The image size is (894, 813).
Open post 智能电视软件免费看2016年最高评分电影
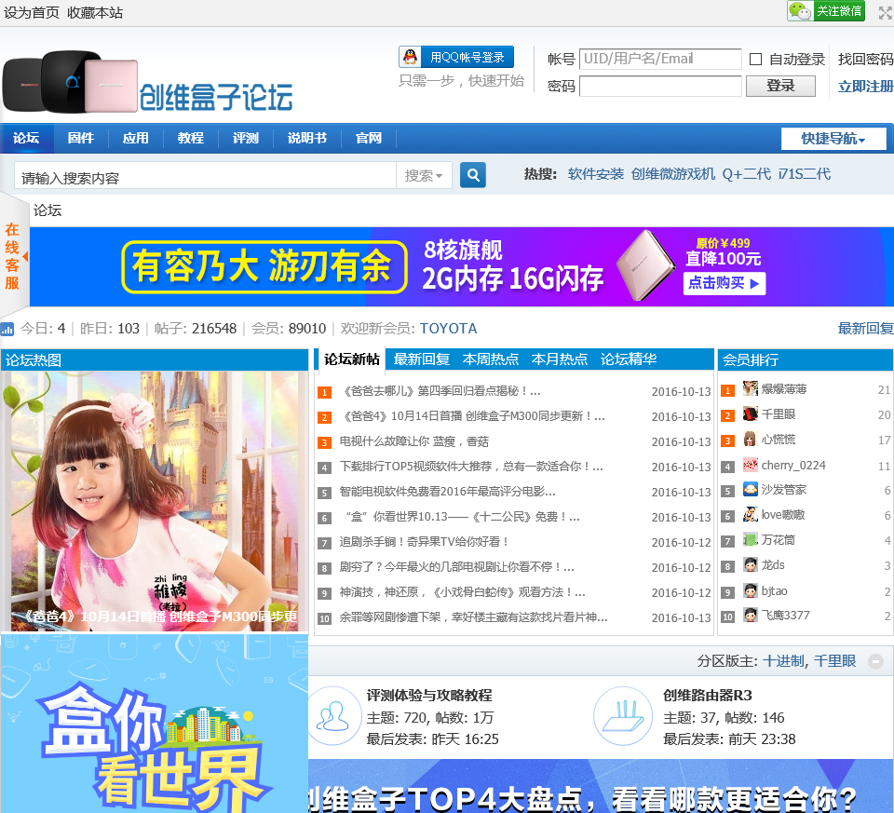pyautogui.click(x=448, y=492)
